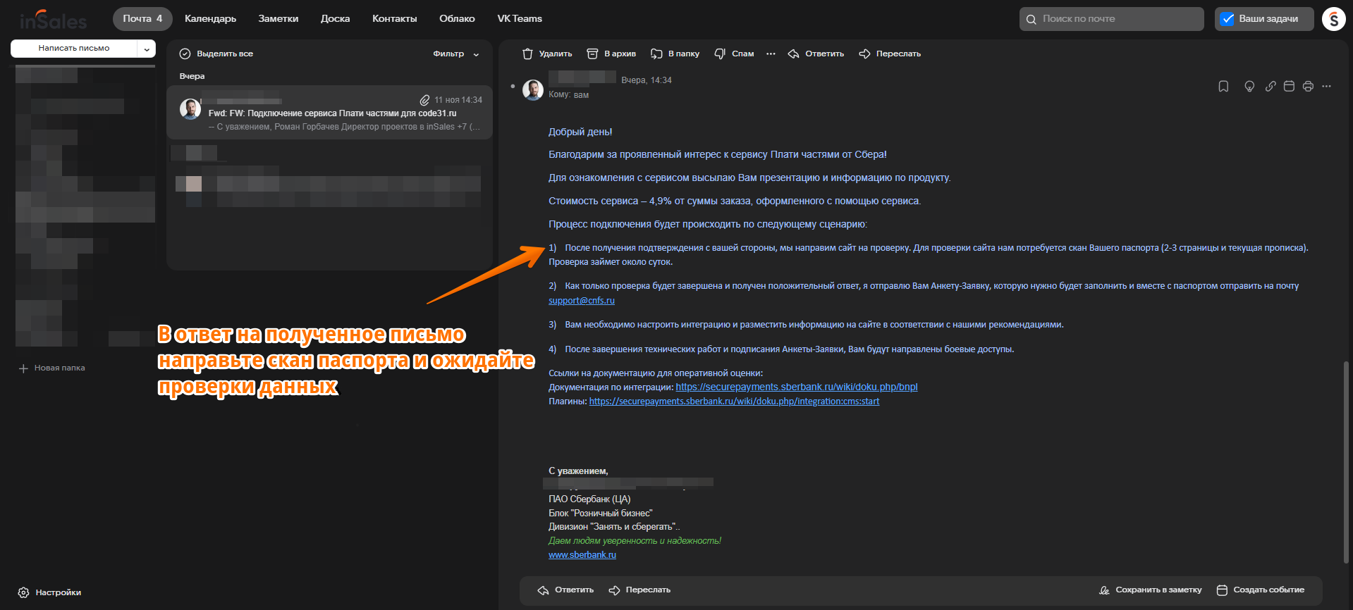Open the dropdown arrow next to Написать письмо

point(147,49)
